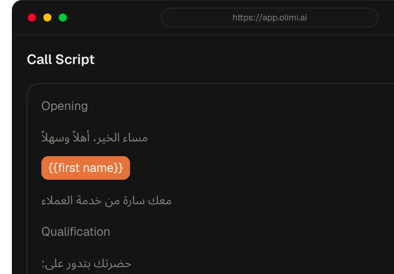Click the green maximize window dot

click(63, 18)
